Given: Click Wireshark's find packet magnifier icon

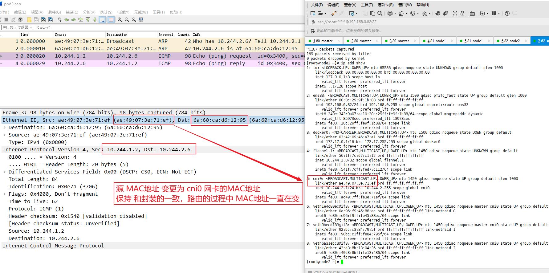Looking at the screenshot, I should [59, 20].
